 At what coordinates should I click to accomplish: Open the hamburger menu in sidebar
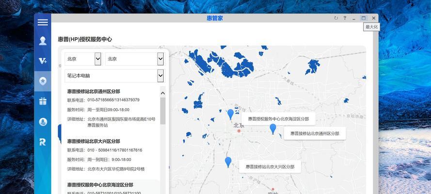[43, 22]
